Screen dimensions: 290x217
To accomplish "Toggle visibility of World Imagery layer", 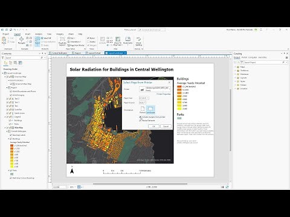I will pos(11,95).
